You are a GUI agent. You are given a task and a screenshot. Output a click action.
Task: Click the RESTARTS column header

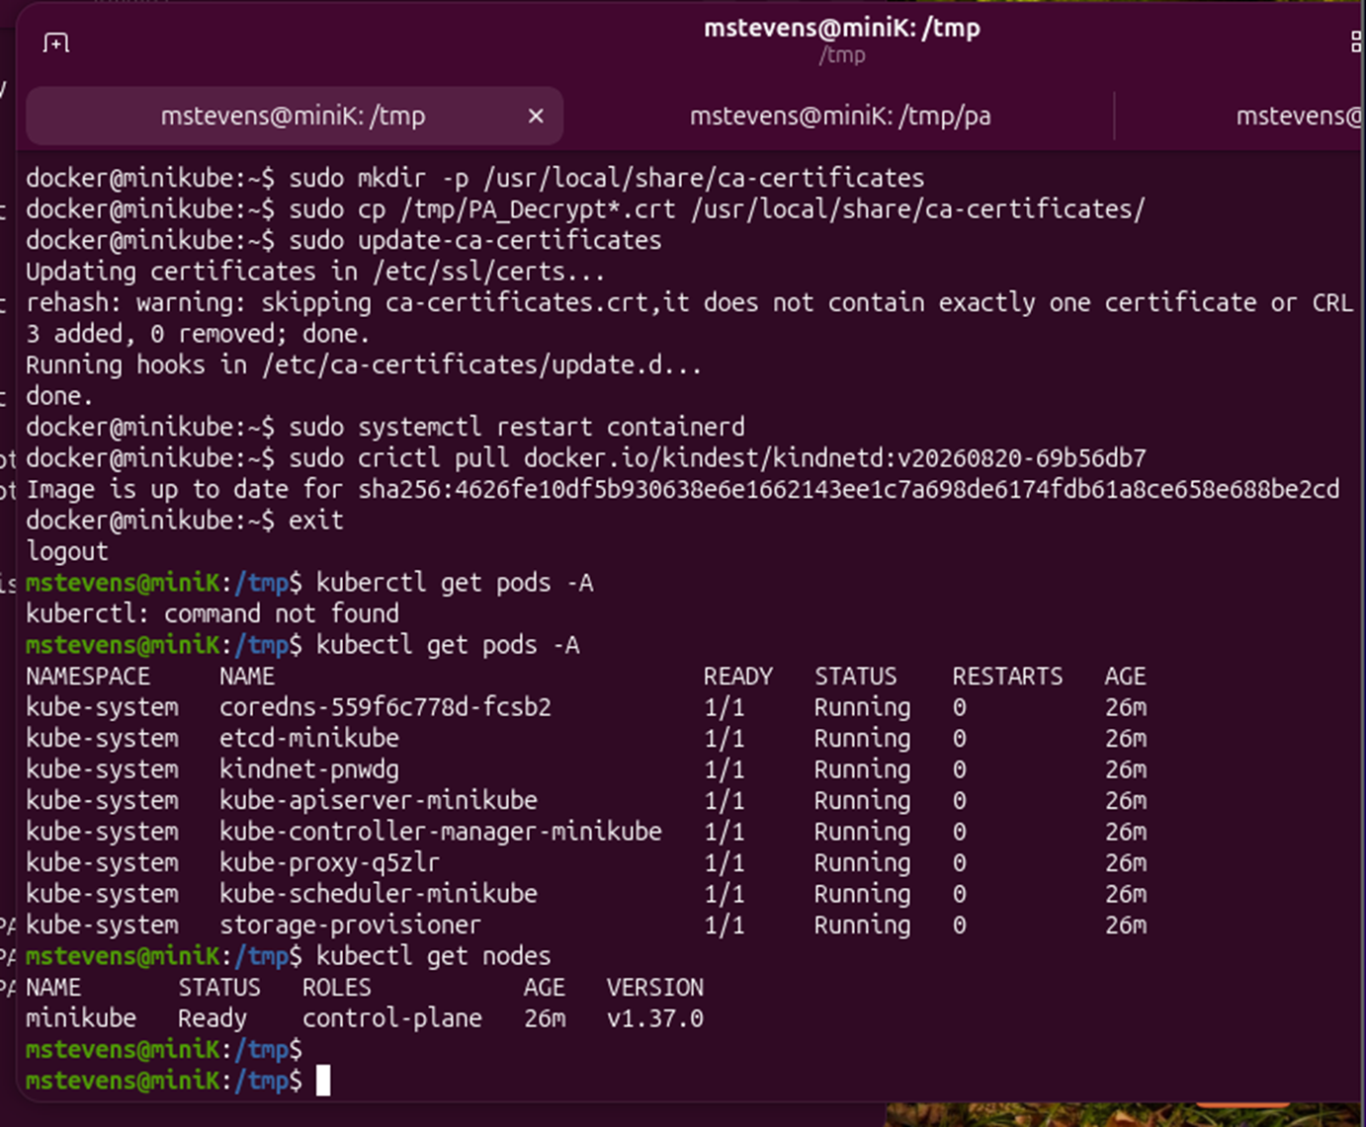click(x=1007, y=677)
